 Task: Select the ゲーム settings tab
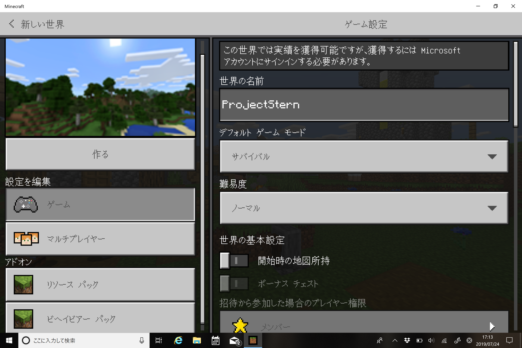[x=100, y=204]
